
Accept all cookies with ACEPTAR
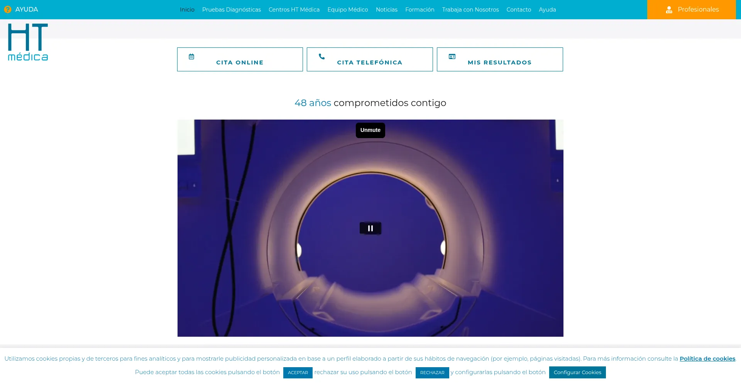point(298,373)
